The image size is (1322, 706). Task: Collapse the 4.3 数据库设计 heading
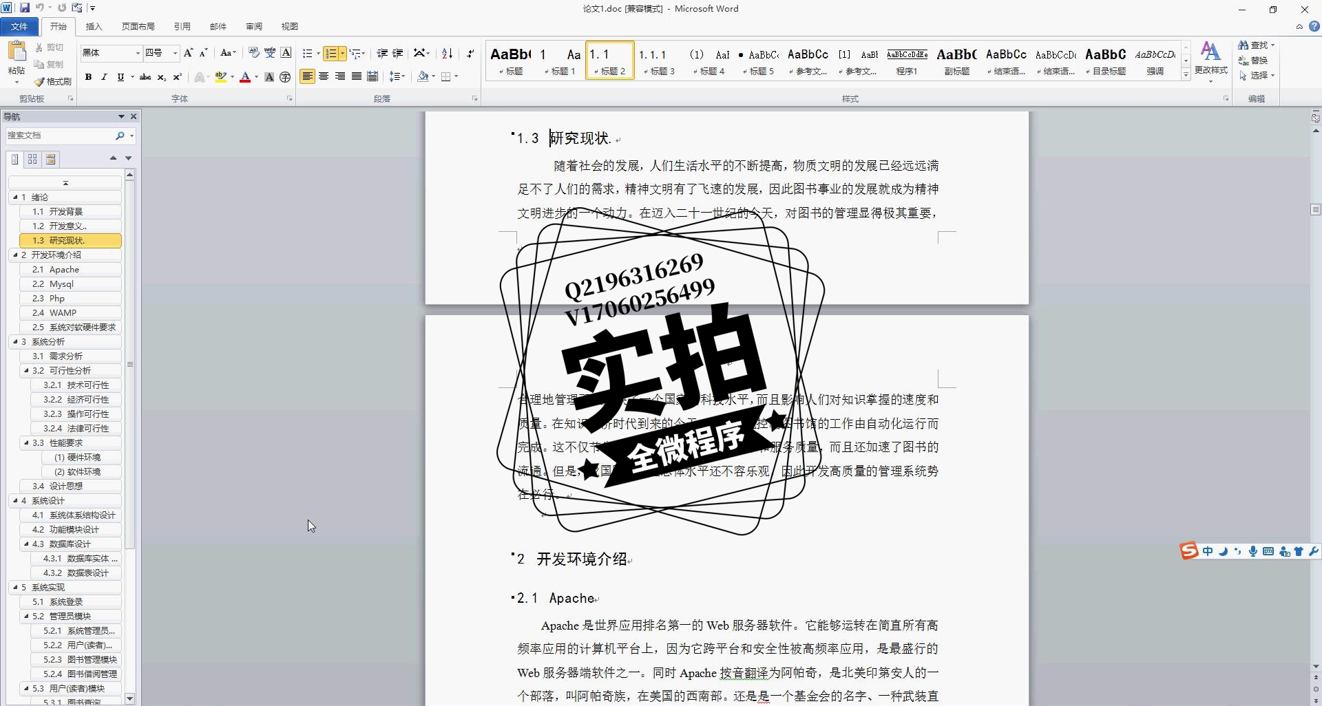click(x=26, y=544)
